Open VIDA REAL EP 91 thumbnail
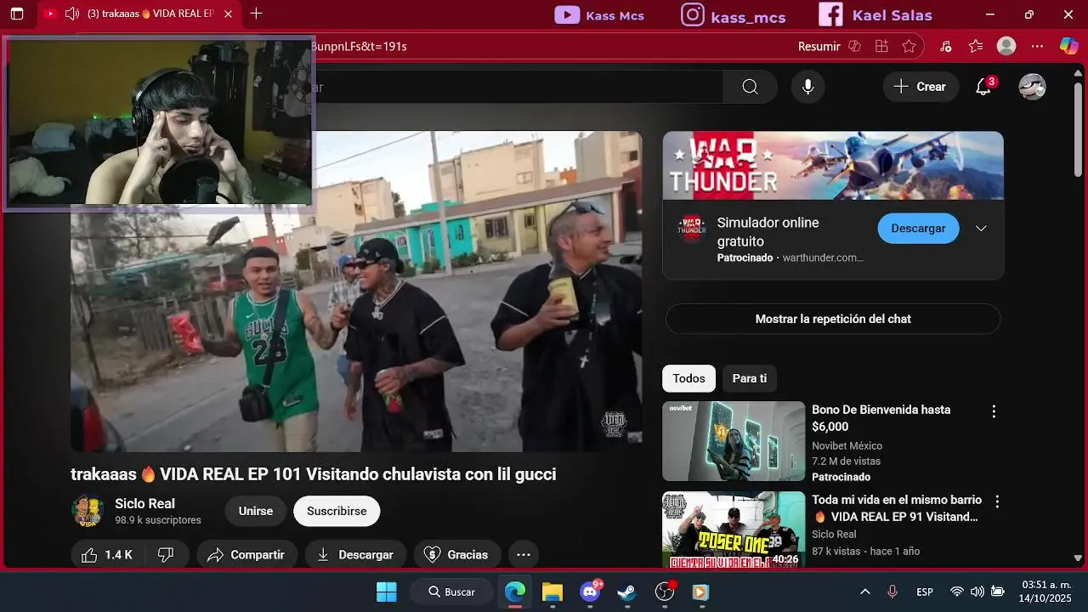This screenshot has height=612, width=1088. 734,530
